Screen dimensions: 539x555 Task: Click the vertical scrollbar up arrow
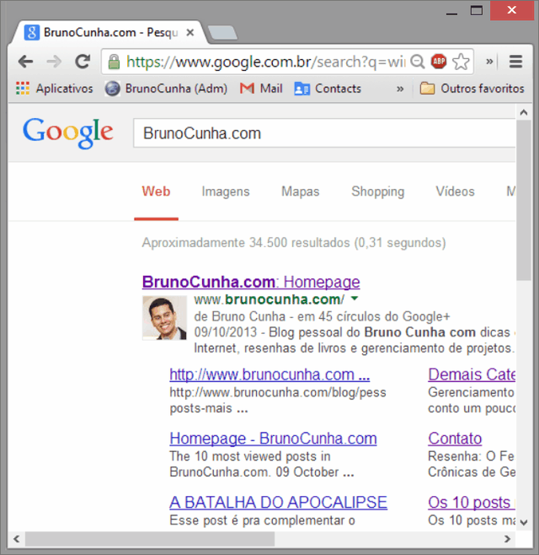point(524,113)
